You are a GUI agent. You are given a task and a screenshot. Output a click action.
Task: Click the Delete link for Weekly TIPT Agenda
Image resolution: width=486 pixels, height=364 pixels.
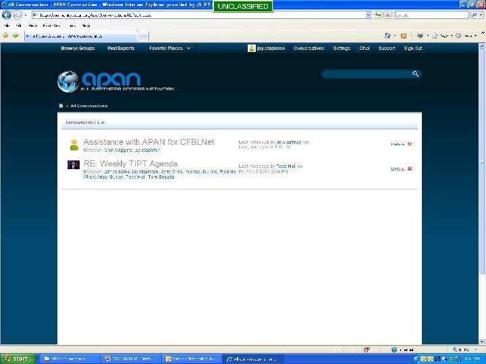[x=398, y=169]
